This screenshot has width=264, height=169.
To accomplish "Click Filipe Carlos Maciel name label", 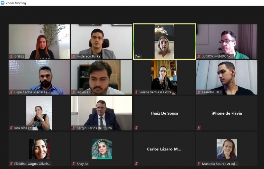I will pyautogui.click(x=32, y=92).
